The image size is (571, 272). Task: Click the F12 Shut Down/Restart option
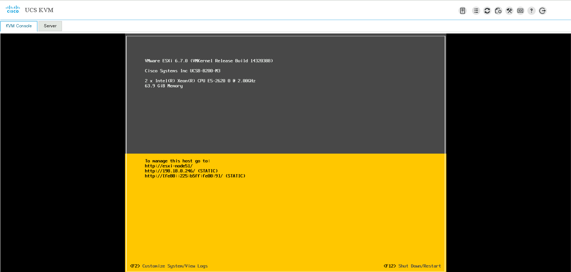[x=412, y=266]
